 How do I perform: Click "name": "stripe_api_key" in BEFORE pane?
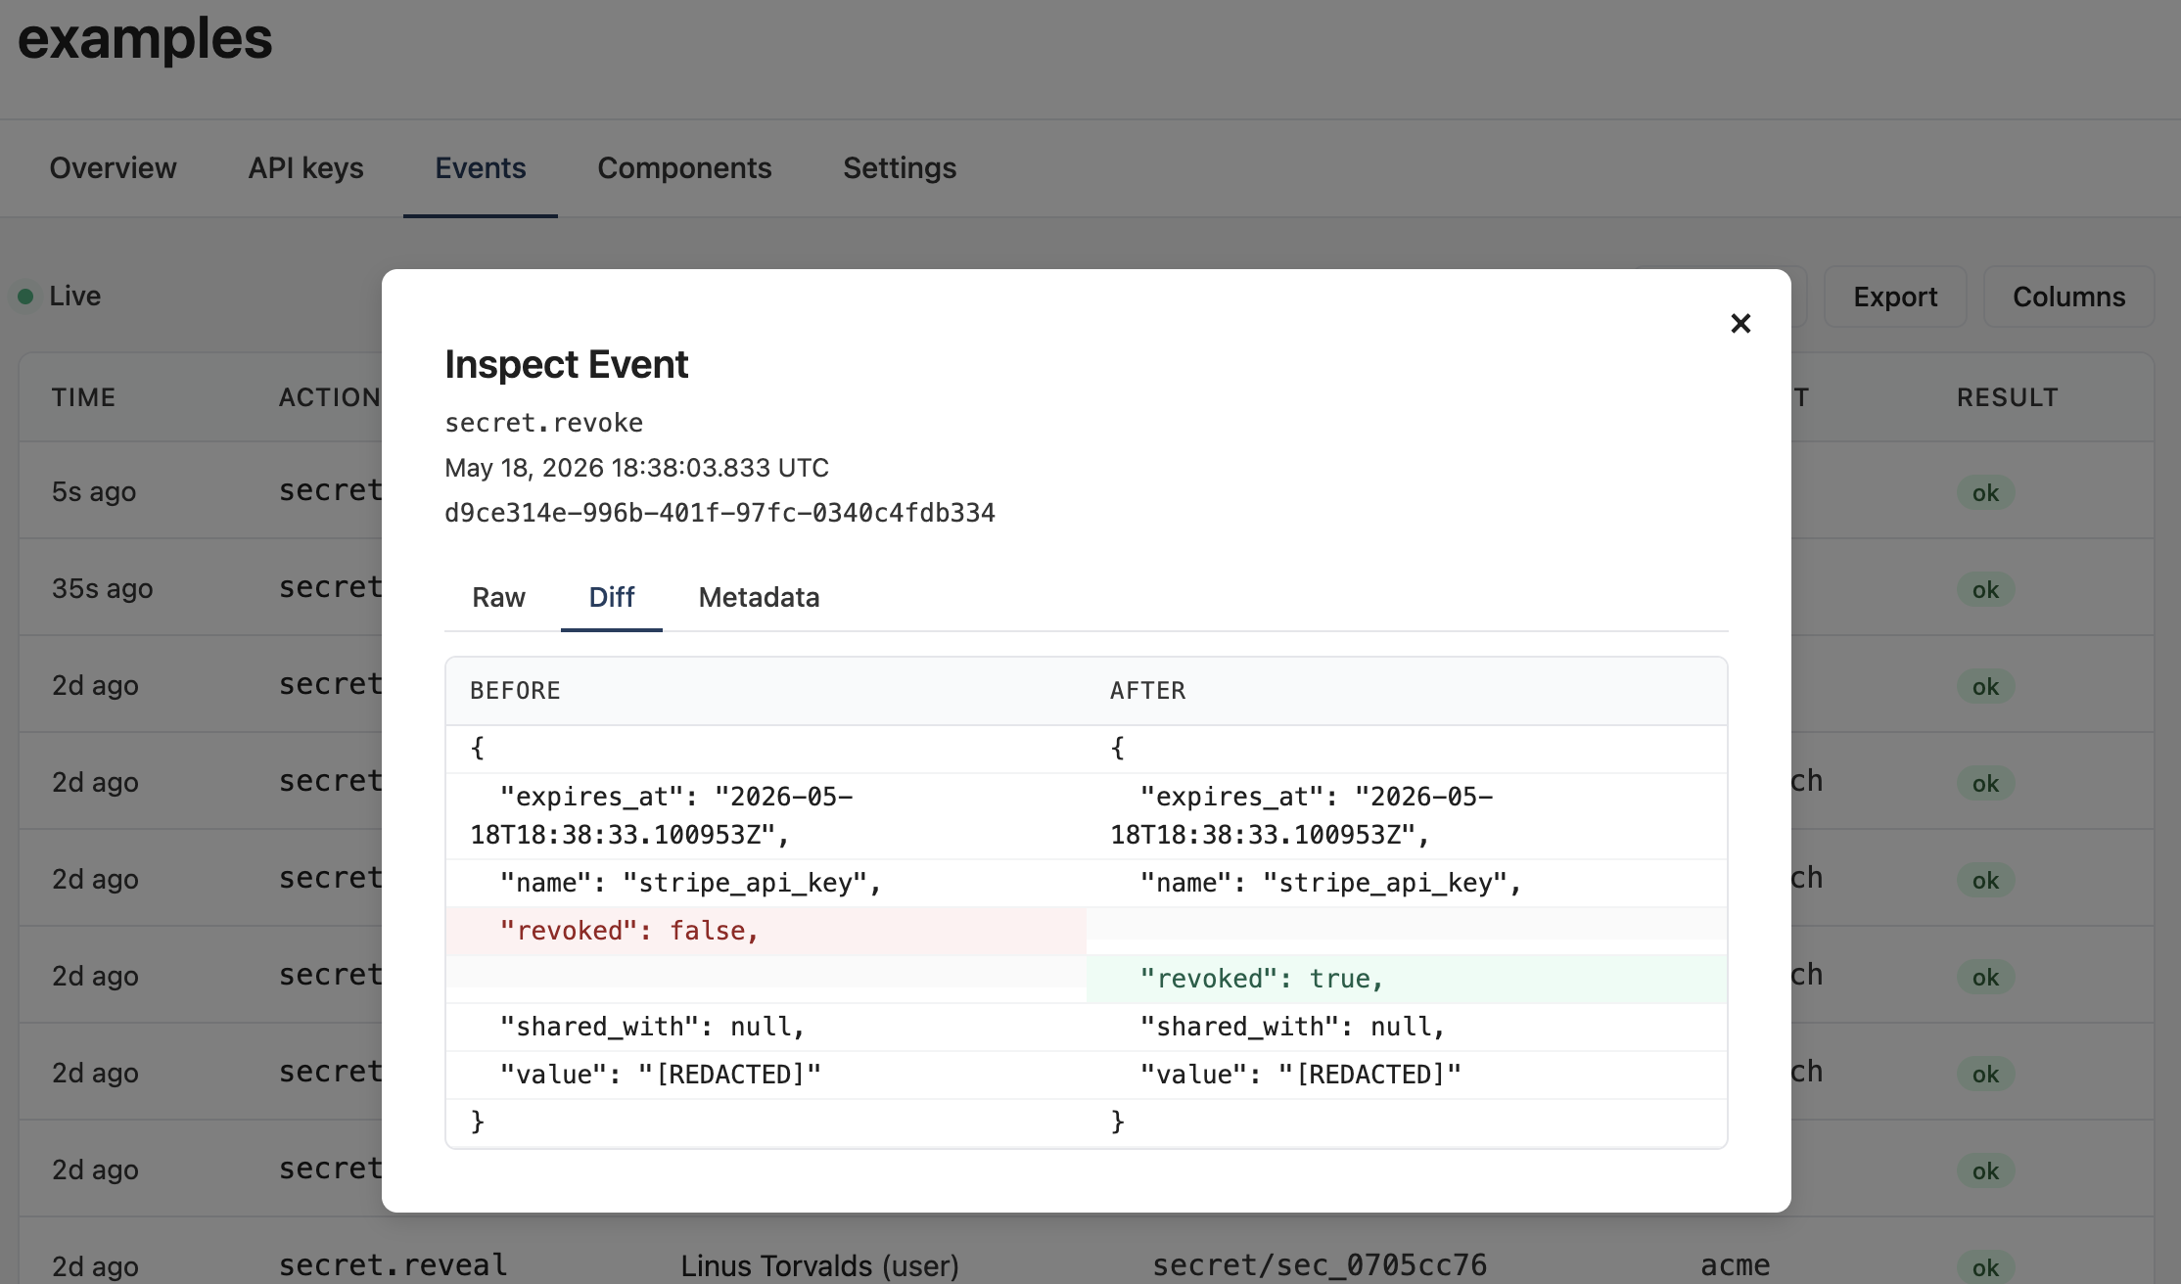point(690,883)
